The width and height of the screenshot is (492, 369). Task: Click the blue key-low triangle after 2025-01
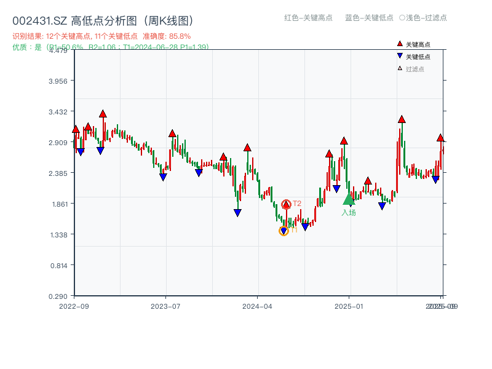[x=383, y=206]
